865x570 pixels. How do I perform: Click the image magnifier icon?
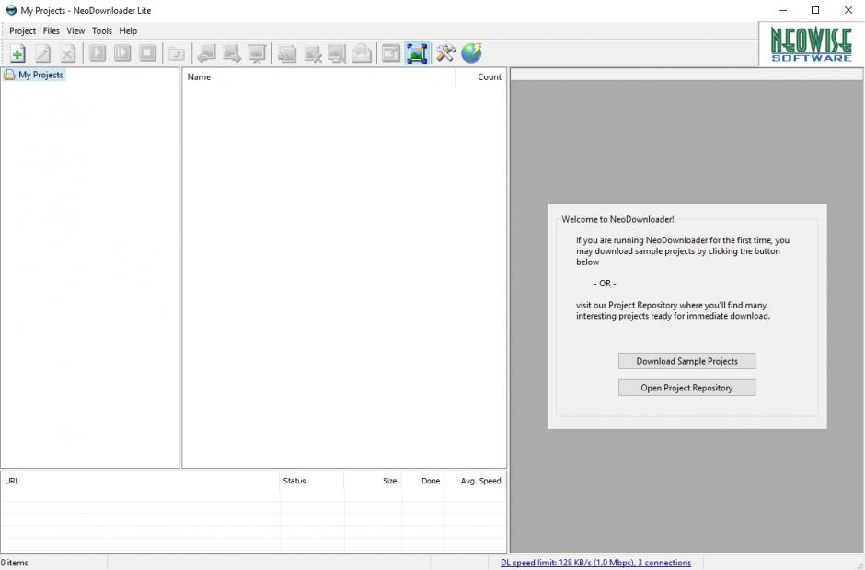click(337, 53)
